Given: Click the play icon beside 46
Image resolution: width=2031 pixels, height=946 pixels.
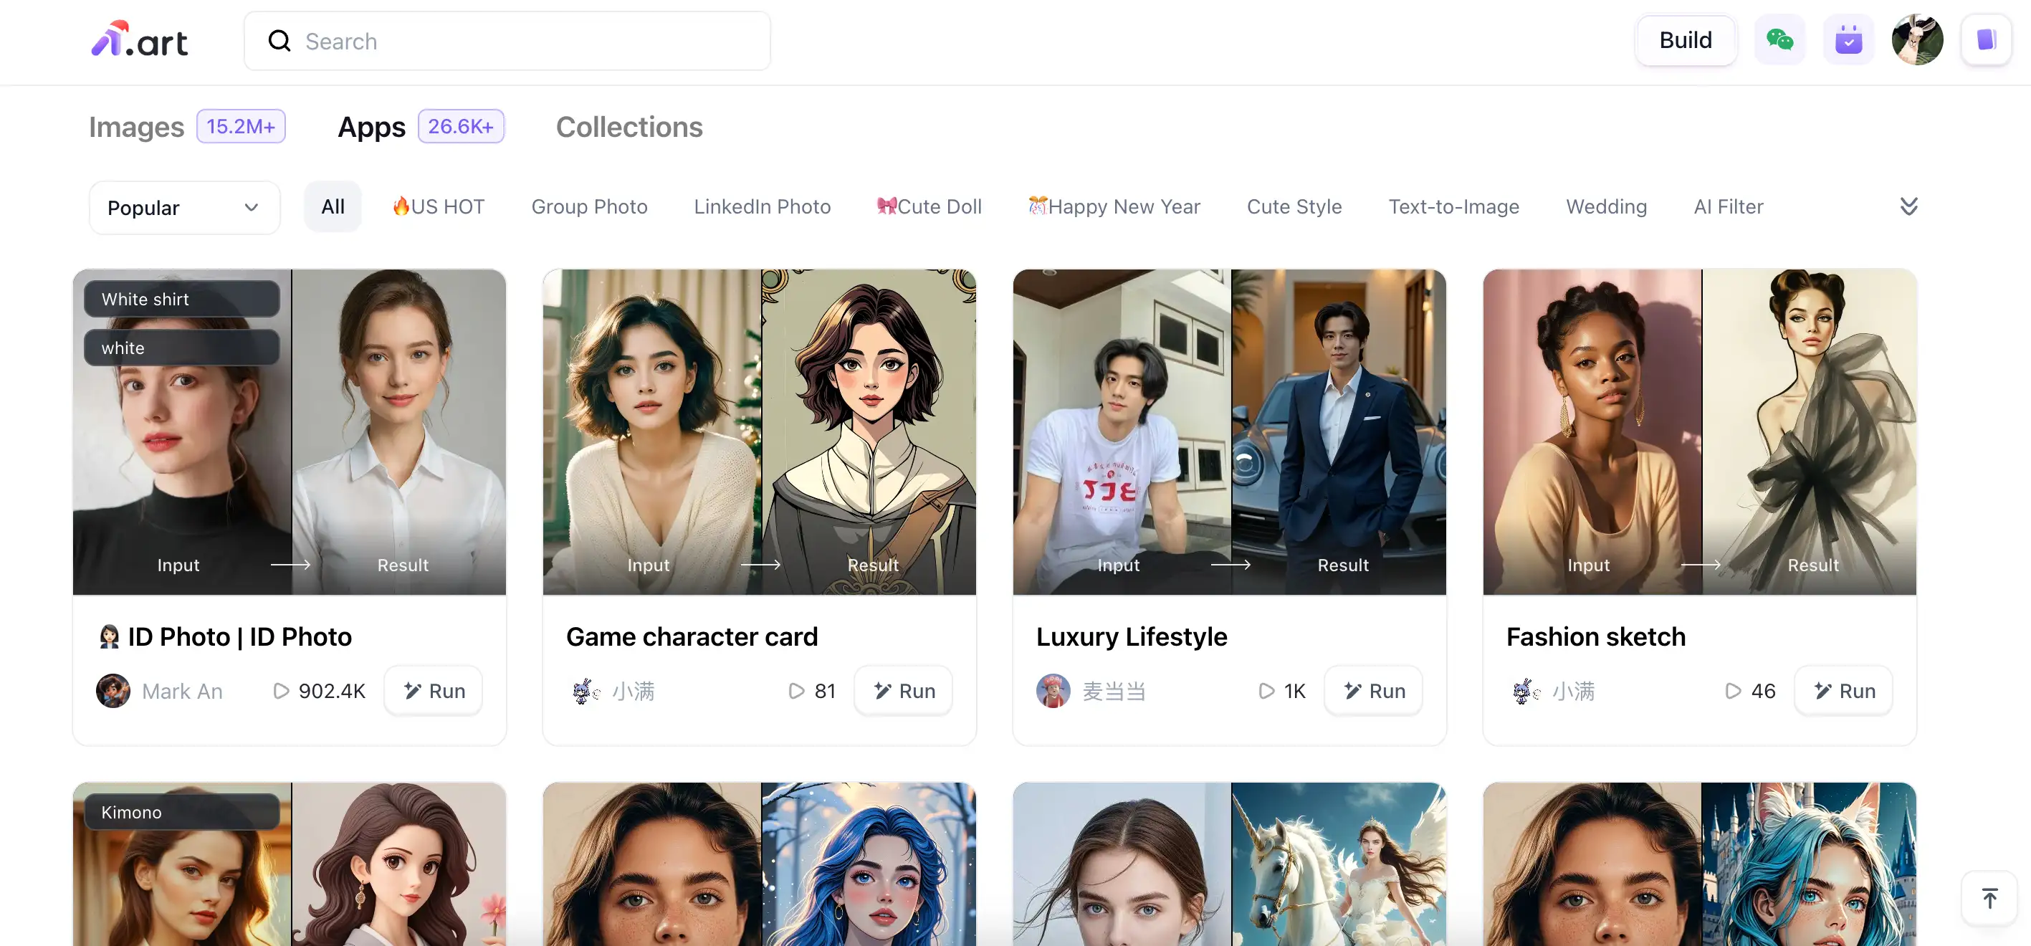Looking at the screenshot, I should pos(1733,692).
